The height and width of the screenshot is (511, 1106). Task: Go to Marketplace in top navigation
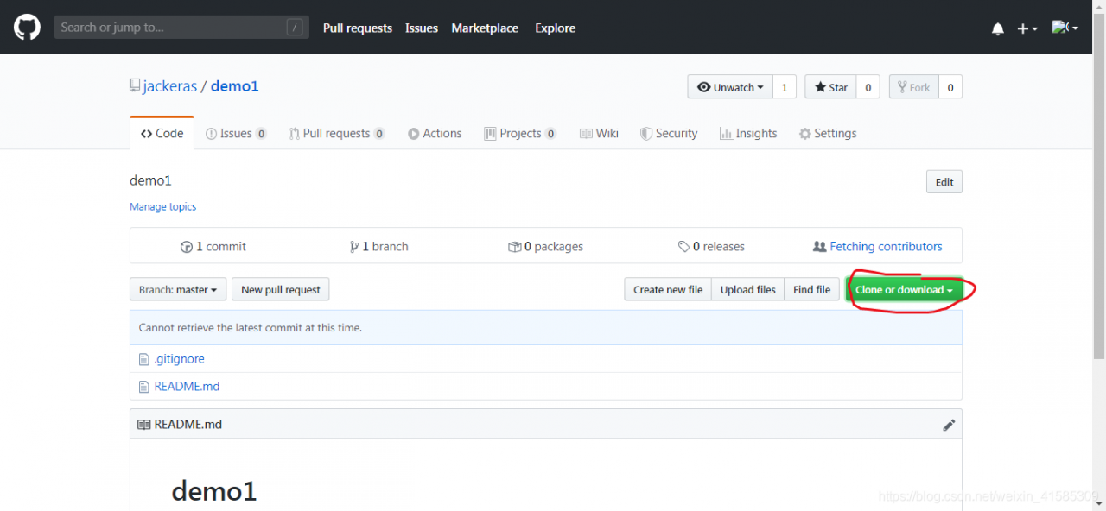pyautogui.click(x=485, y=28)
